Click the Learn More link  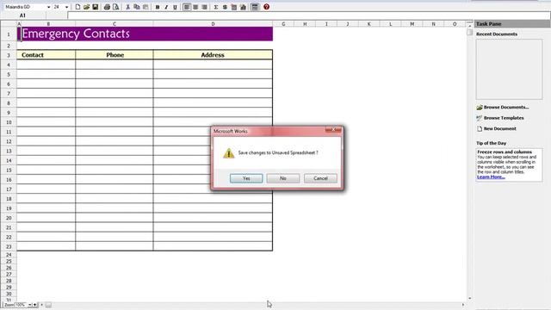point(491,177)
